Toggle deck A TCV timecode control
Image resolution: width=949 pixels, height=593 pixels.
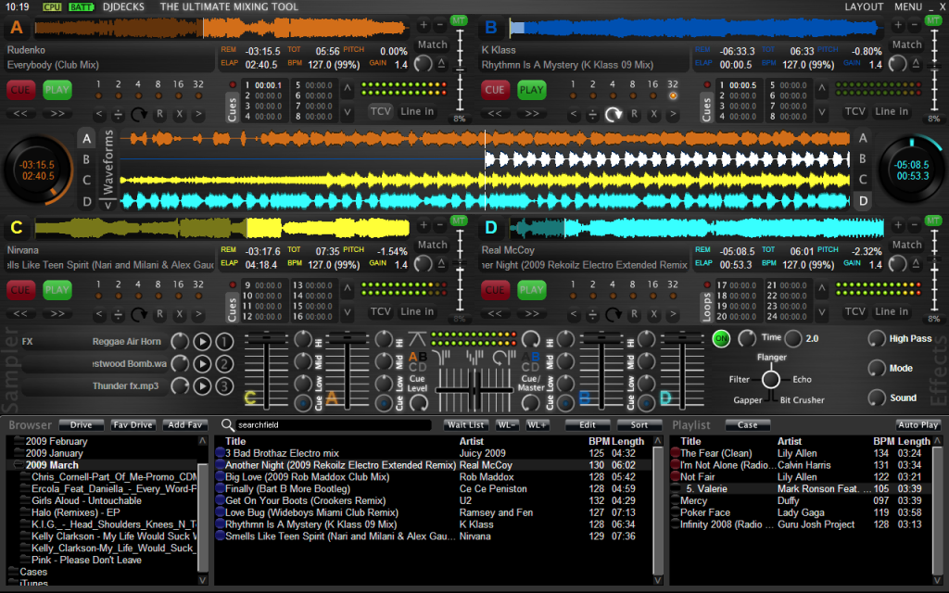click(381, 111)
